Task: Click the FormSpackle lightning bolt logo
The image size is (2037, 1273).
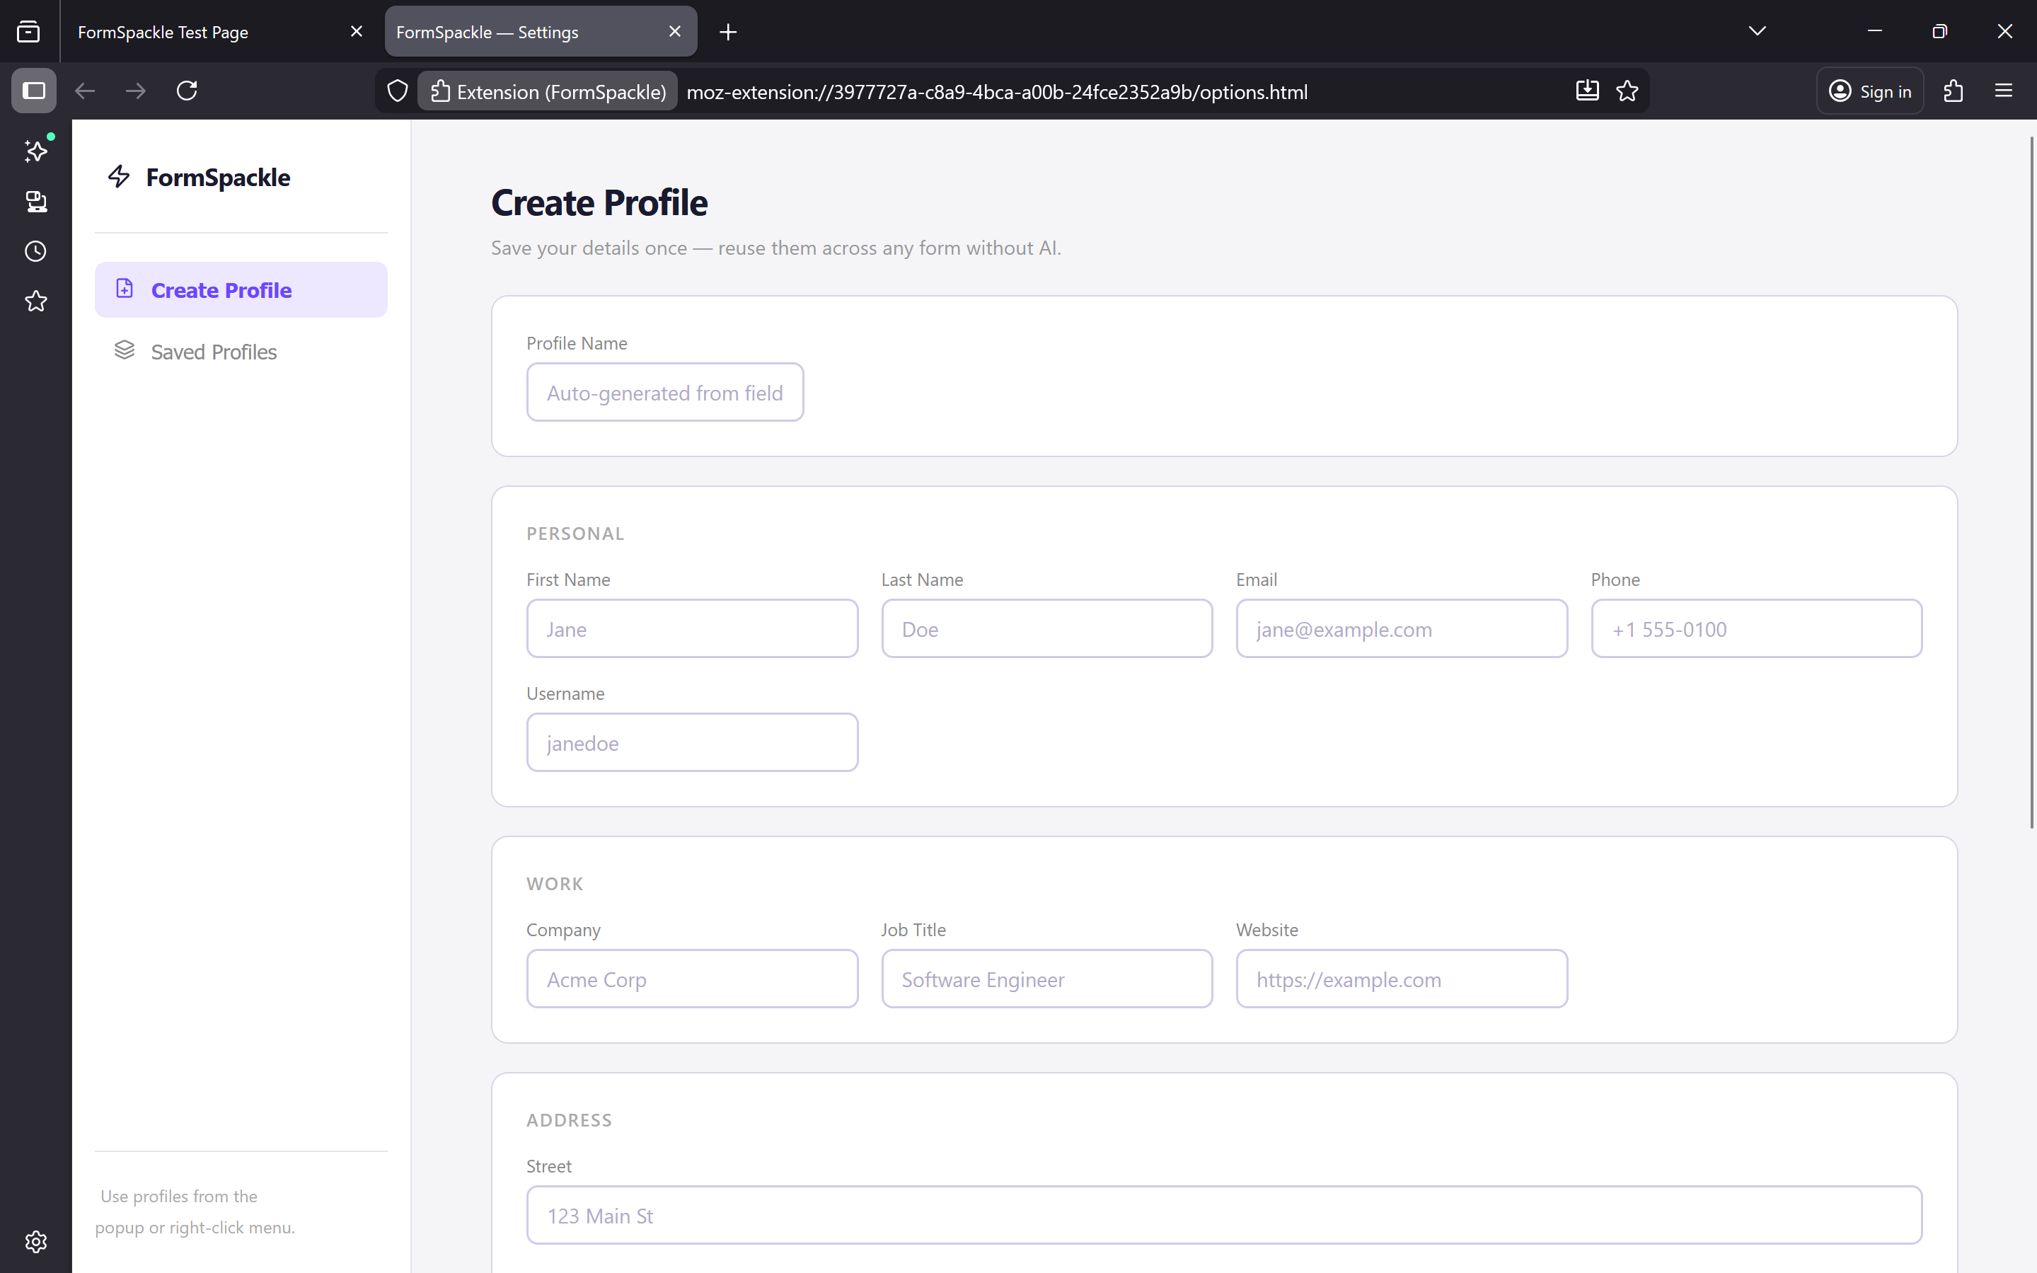Action: click(119, 176)
